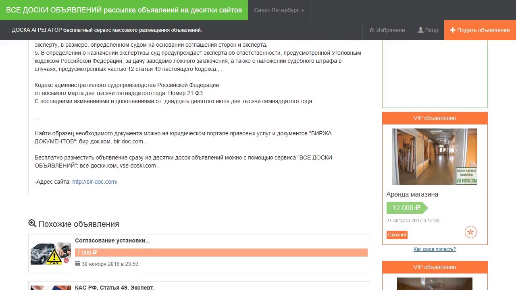Click the 7 000 ₽ price bar
This screenshot has height=290, width=516.
(x=221, y=253)
